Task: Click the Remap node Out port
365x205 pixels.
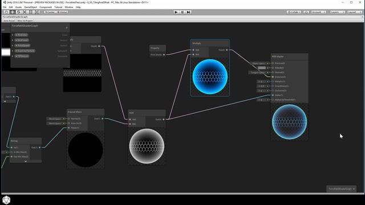Action: [x=39, y=147]
